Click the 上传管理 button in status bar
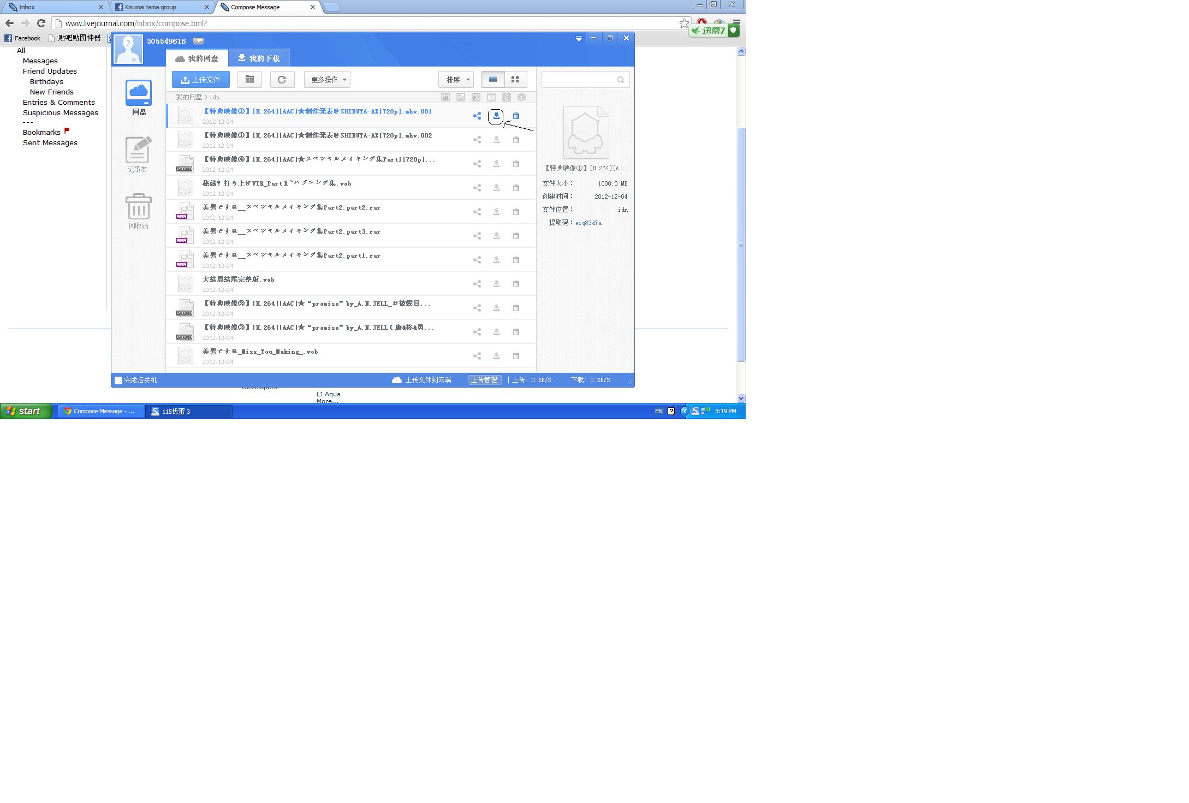The image size is (1189, 803). [484, 380]
